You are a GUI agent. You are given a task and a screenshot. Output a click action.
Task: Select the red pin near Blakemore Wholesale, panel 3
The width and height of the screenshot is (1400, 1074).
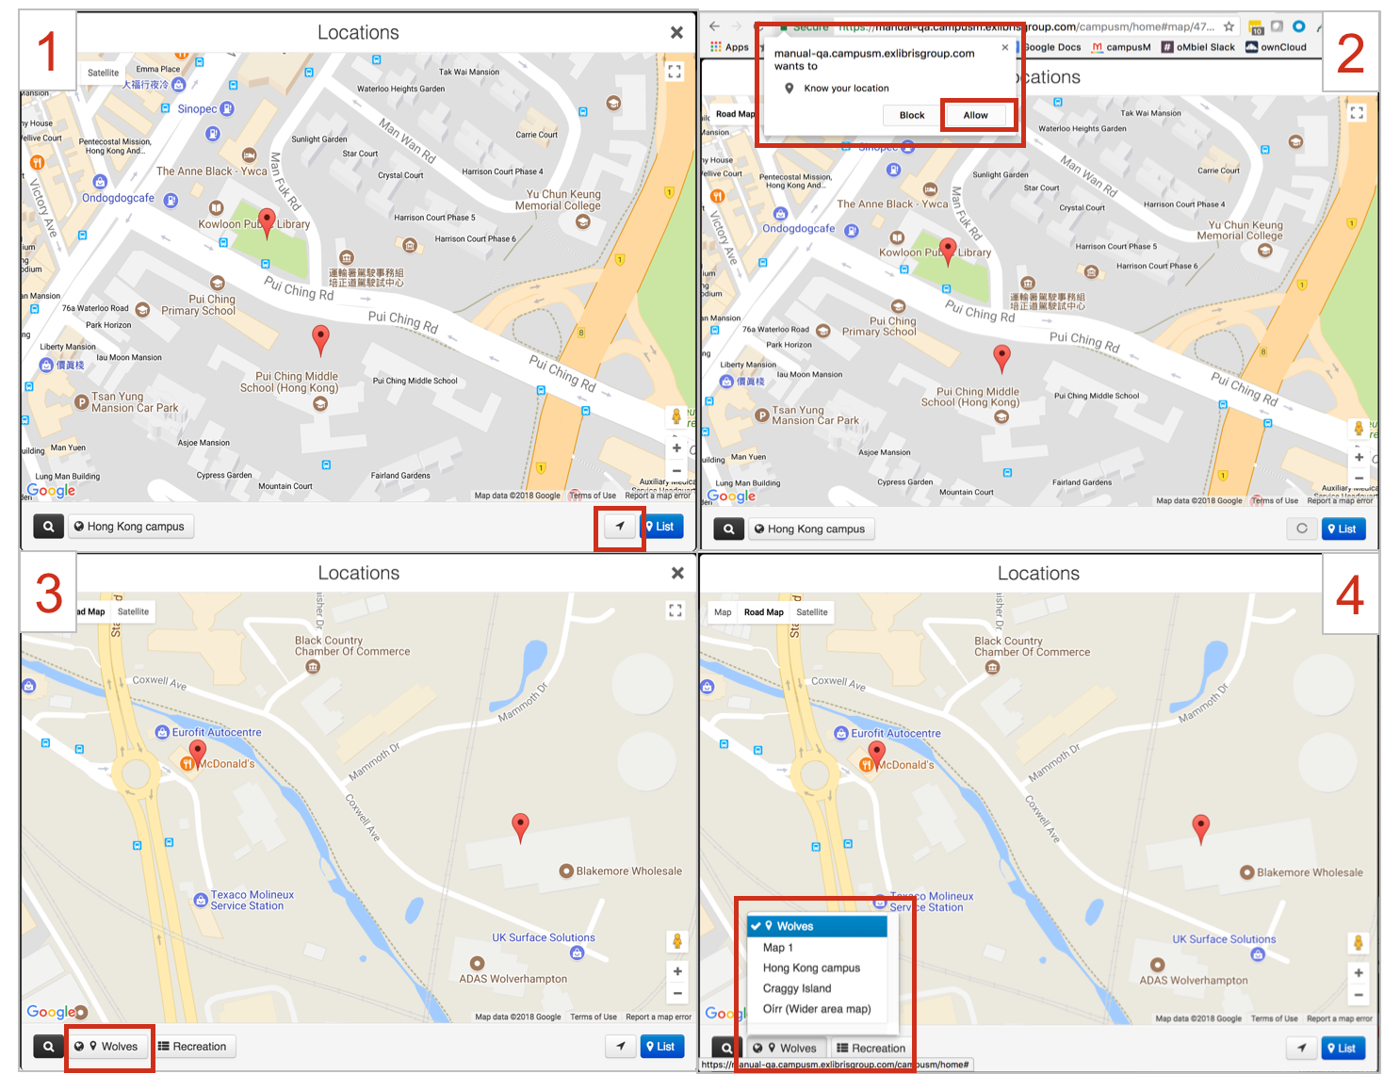[520, 828]
